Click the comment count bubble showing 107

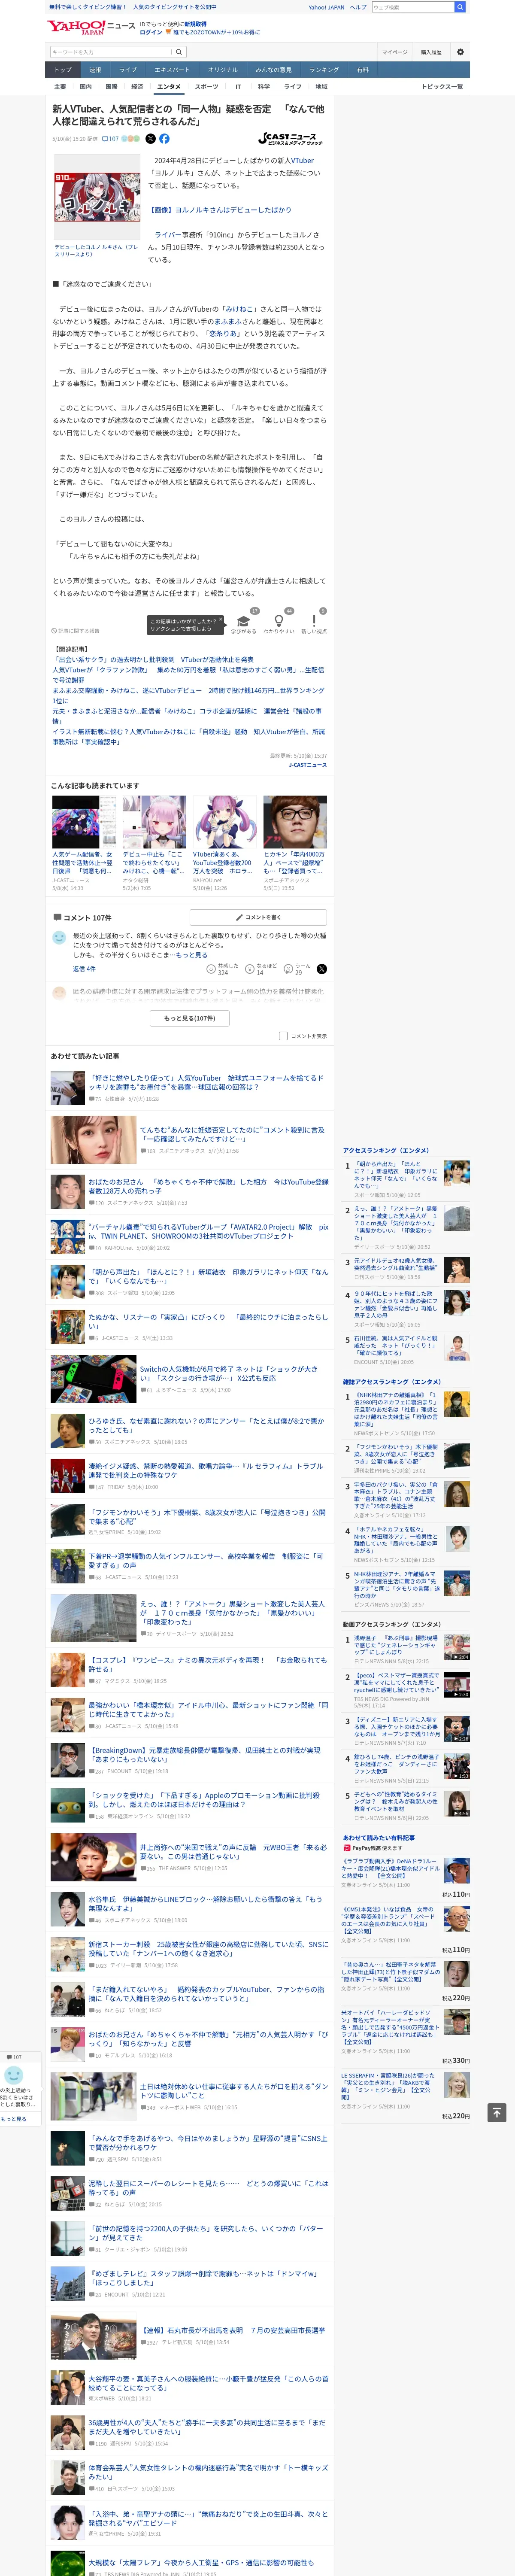click(x=110, y=139)
